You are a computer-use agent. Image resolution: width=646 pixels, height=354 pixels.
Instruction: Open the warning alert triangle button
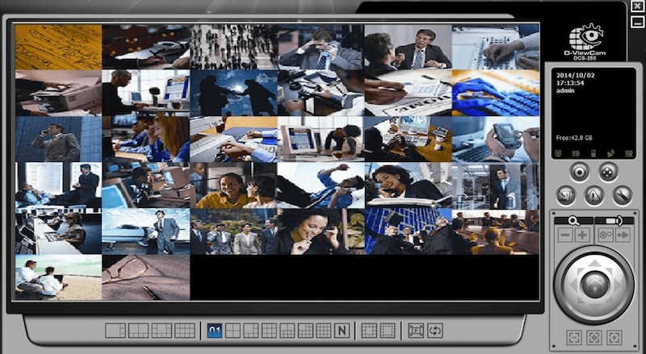tap(594, 194)
